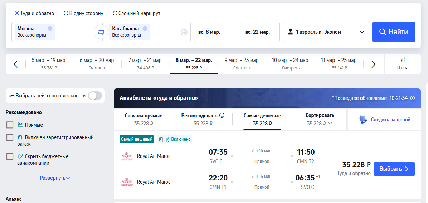Select the 7 мар. – 21 мар. date tab
428x203 pixels.
(146, 64)
